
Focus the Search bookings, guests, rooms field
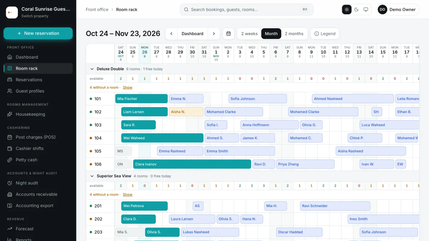247,10
